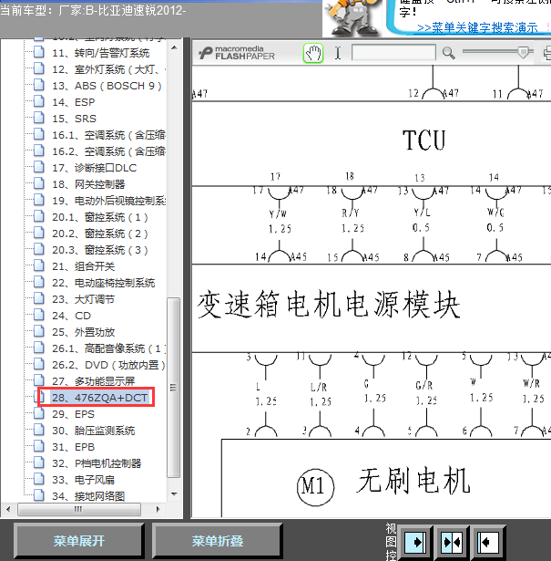Select 14、ESP in the tree

point(73,102)
